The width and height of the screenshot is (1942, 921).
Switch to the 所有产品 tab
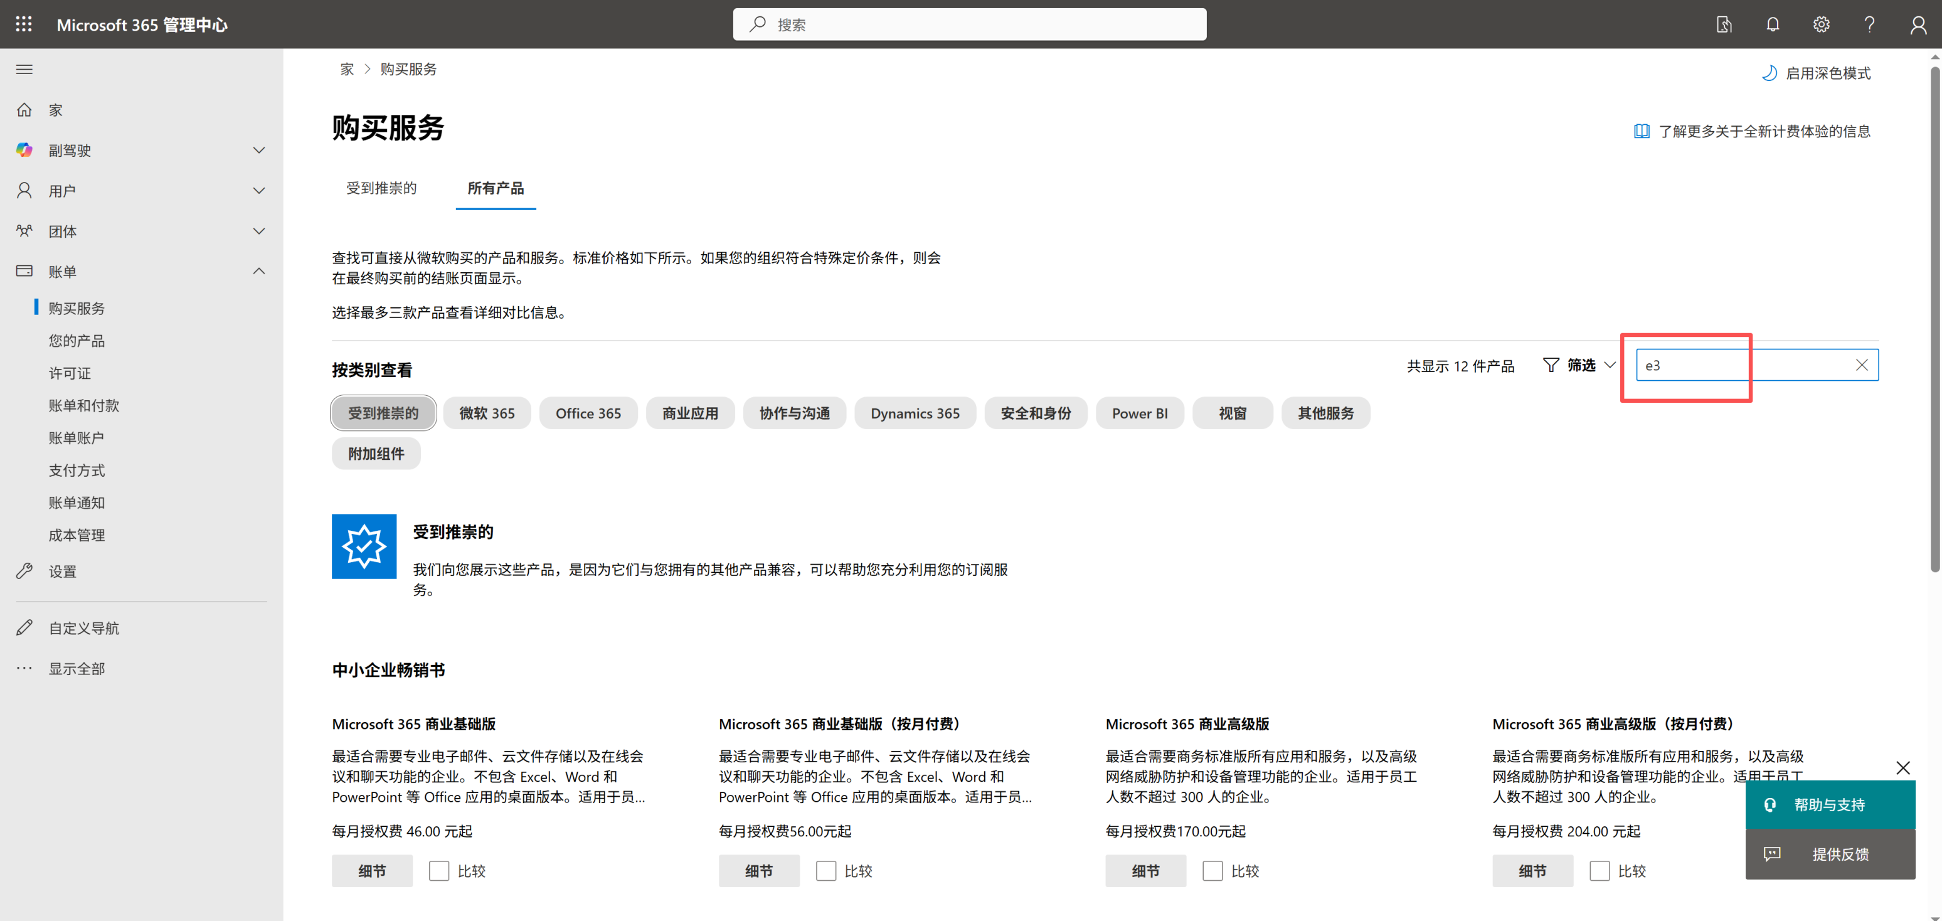(496, 189)
